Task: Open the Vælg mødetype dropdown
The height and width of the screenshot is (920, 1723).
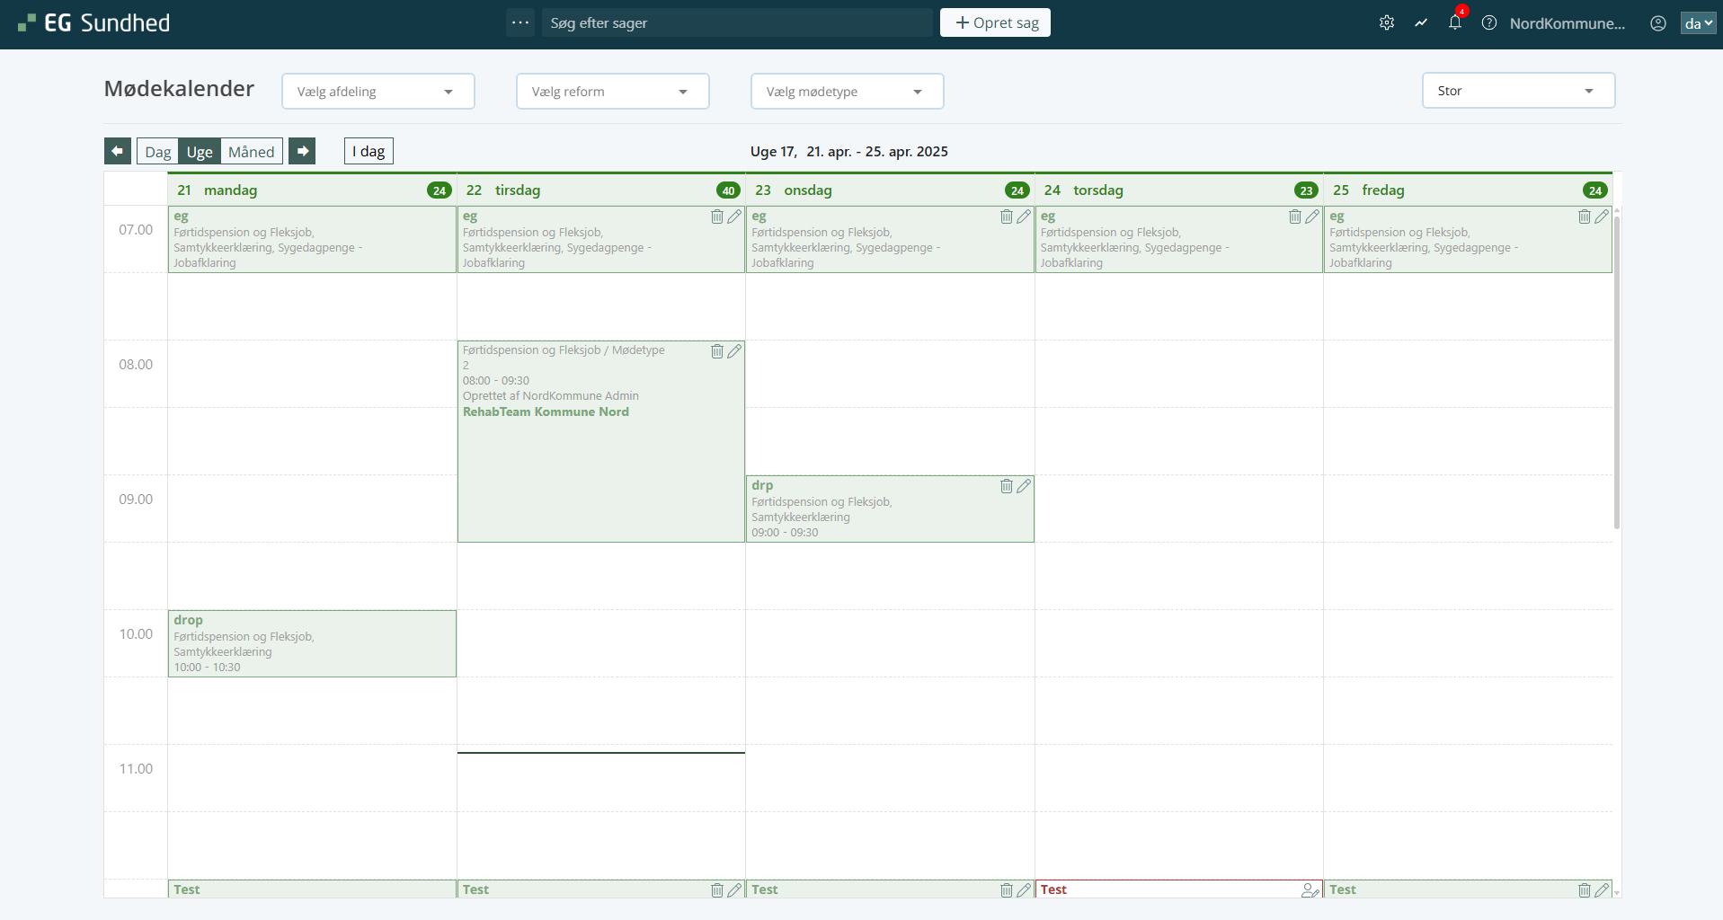Action: pos(847,92)
